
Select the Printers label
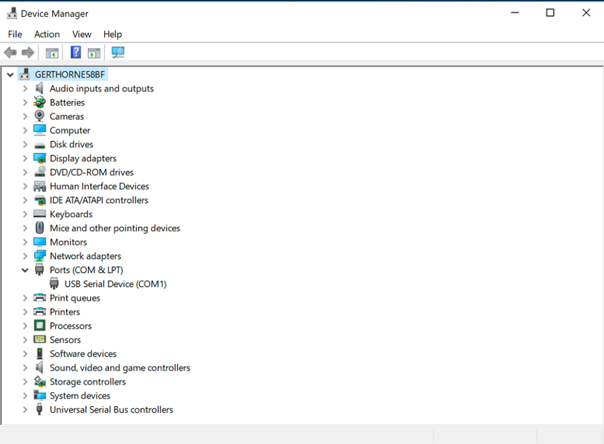65,312
